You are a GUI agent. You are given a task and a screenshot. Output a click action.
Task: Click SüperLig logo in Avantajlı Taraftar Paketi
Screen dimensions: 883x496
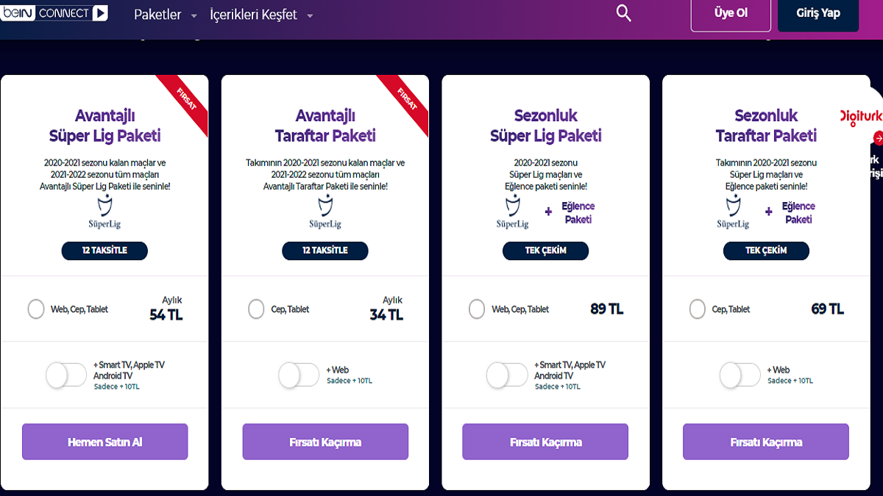(x=325, y=212)
